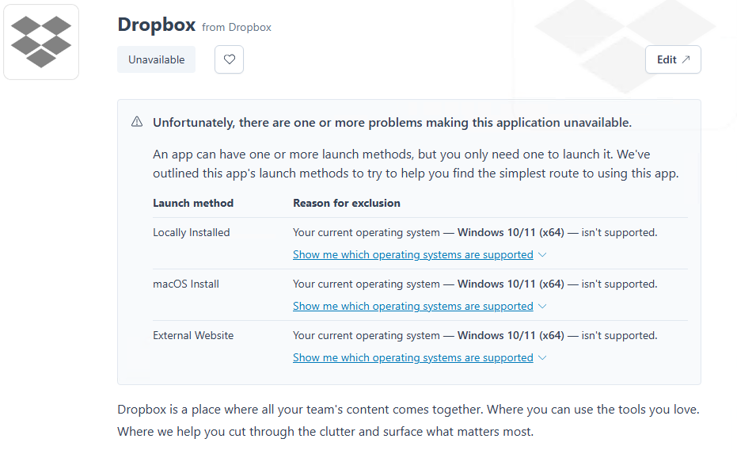Open supported operating systems link for macOS Install
This screenshot has height=454, width=737.
coord(412,307)
